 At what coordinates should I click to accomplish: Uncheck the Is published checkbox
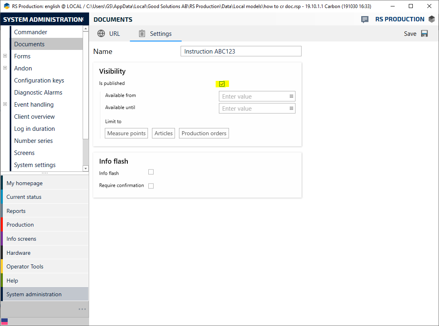coord(222,84)
